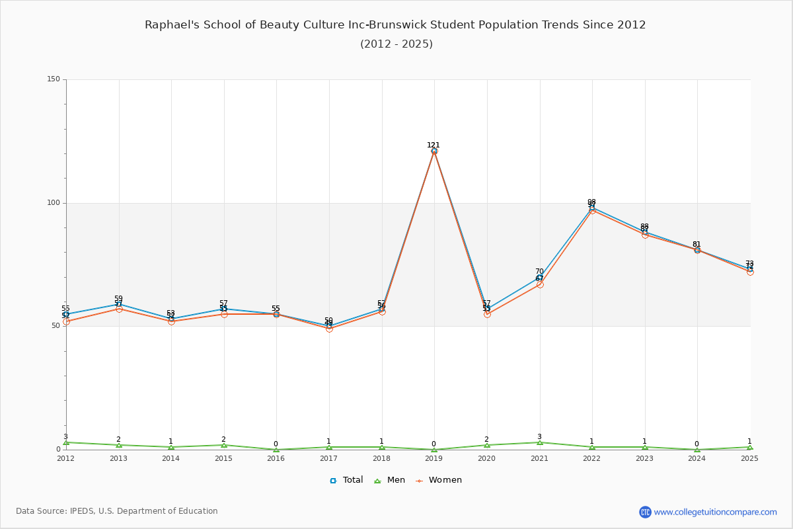Click the x-axis label 2019
Viewport: 793px width, 529px height.
pyautogui.click(x=434, y=458)
